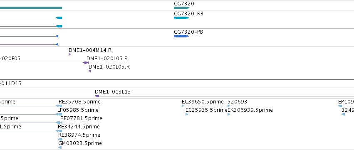Click the EP109 feature arrow
This screenshot has height=150, width=354.
(340, 106)
